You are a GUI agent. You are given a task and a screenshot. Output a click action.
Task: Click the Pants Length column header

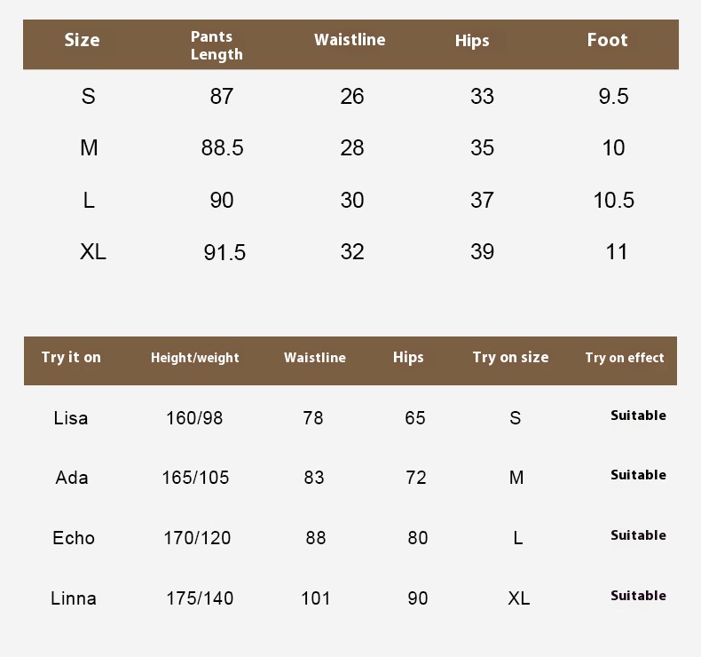[217, 45]
